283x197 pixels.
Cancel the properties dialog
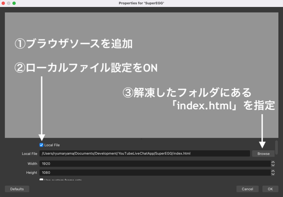point(247,189)
